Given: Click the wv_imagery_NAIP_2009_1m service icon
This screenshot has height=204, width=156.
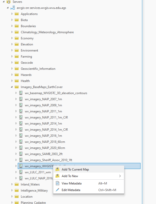Looking at the screenshot, I should tap(21, 105).
